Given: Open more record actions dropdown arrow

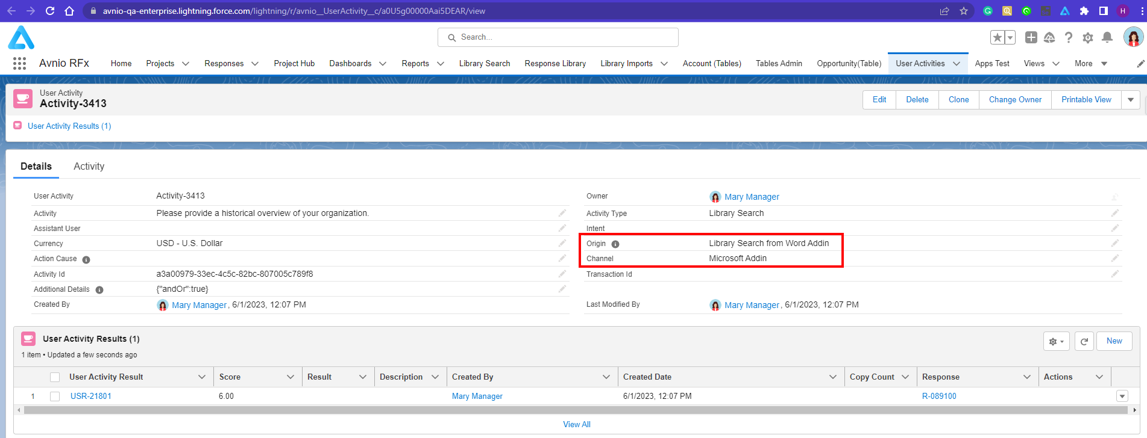Looking at the screenshot, I should point(1131,100).
